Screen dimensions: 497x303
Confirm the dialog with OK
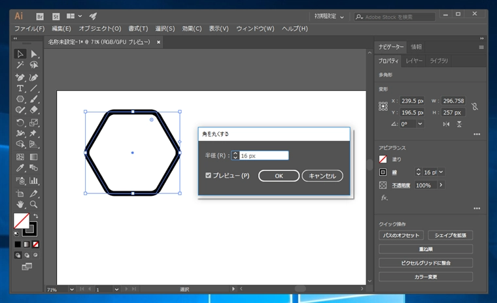[x=279, y=176]
